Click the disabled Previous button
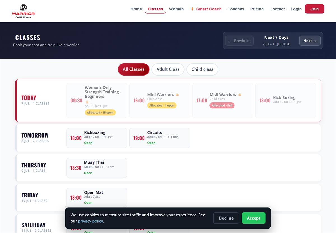 [x=239, y=41]
